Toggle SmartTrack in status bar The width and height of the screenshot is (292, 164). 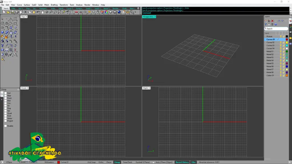127,162
